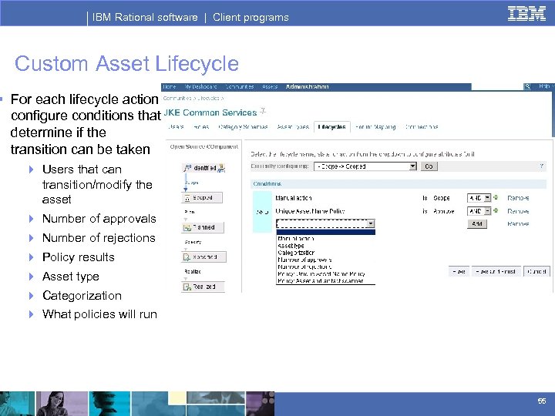
Task: Click the Realized state icon in the lifecycle
Action: pyautogui.click(x=187, y=287)
